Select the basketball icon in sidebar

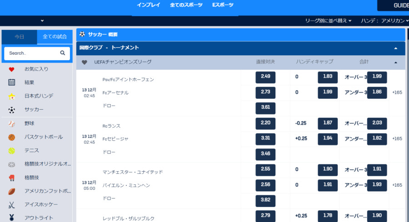(11, 137)
